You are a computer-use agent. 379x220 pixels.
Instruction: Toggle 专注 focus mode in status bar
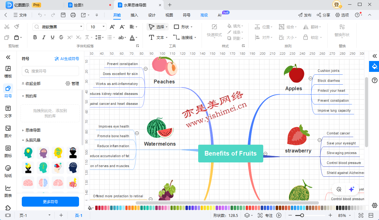265,215
